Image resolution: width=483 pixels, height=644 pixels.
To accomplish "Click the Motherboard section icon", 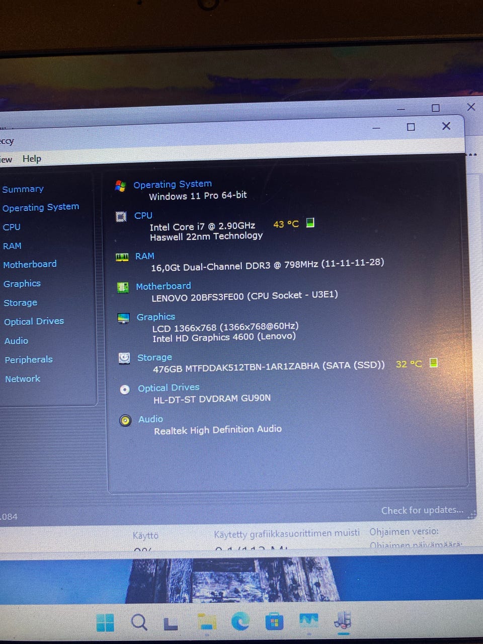I will [123, 287].
